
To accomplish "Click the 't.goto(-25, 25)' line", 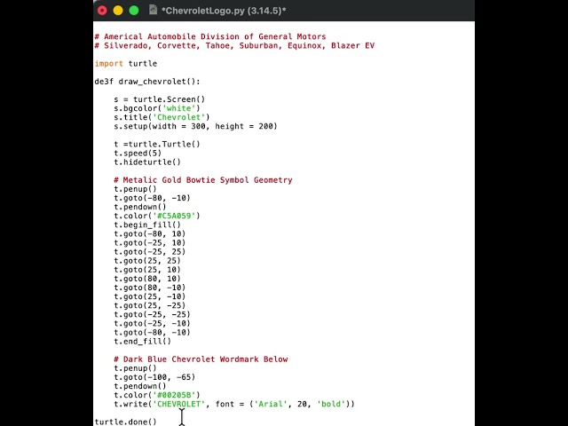I will 150,252.
